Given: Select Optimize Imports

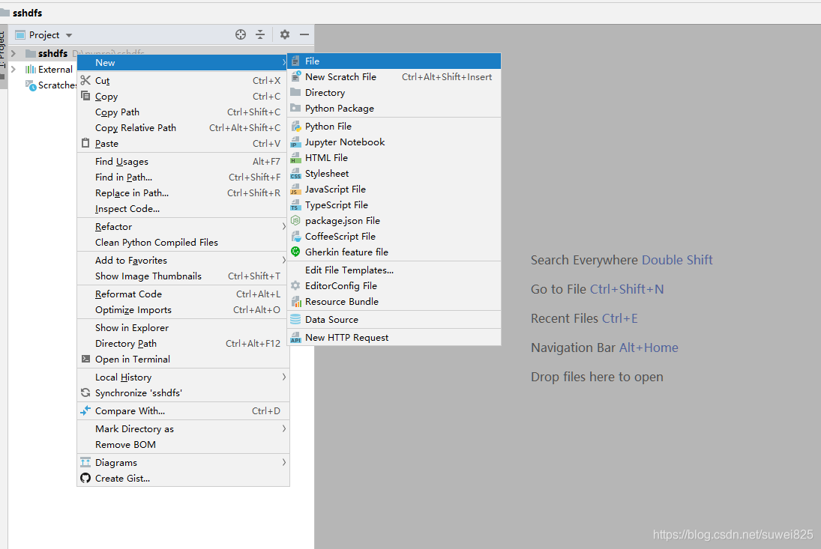Looking at the screenshot, I should (x=183, y=309).
